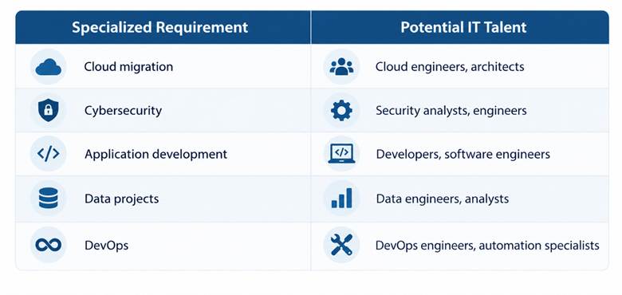Click the Potential IT Talent column header
The width and height of the screenshot is (622, 295).
(x=463, y=27)
